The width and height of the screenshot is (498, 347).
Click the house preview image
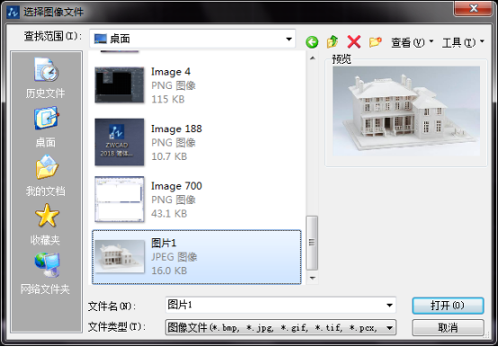[x=406, y=111]
